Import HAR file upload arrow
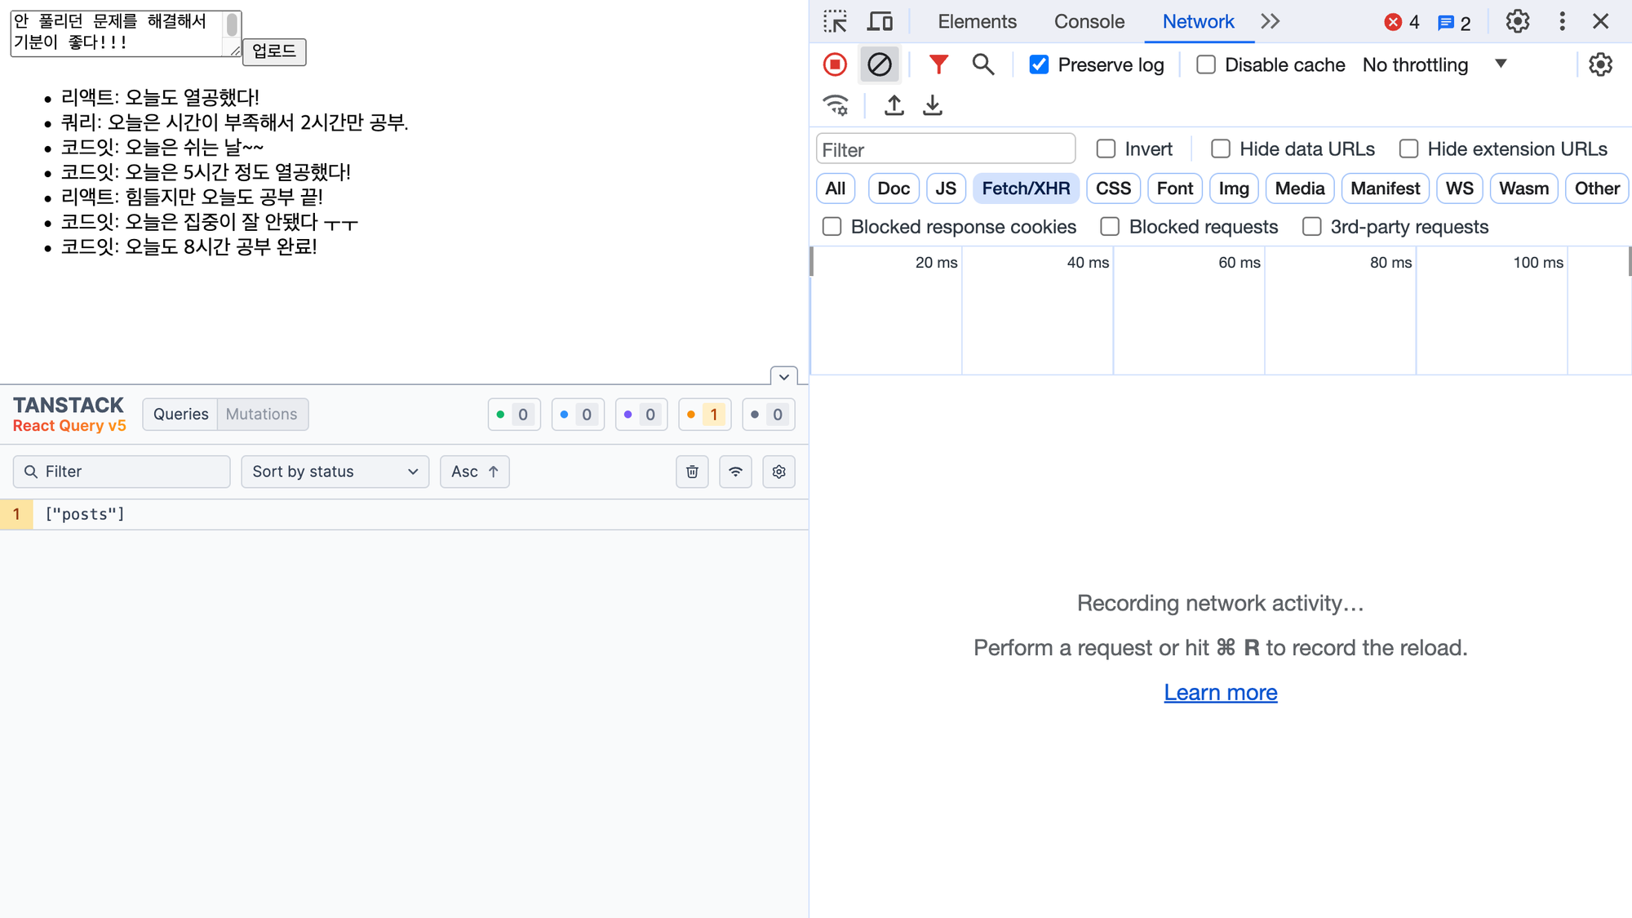1632x918 pixels. pos(894,105)
